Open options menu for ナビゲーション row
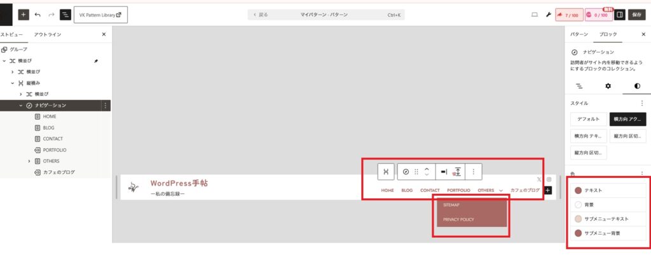The height and width of the screenshot is (260, 651). click(106, 106)
